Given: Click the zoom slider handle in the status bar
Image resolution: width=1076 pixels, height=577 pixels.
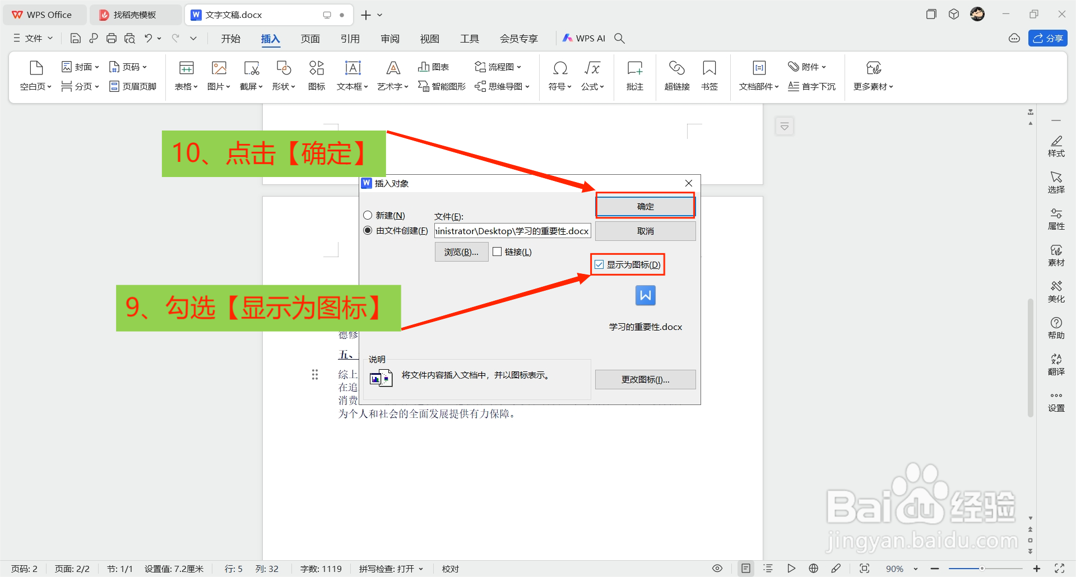Looking at the screenshot, I should coord(982,569).
